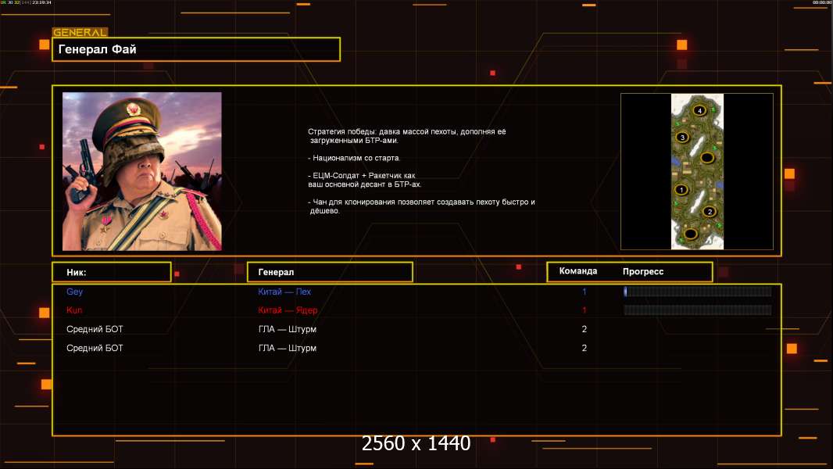This screenshot has width=833, height=469.
Task: Click the "Ник:" column header
Action: 112,272
